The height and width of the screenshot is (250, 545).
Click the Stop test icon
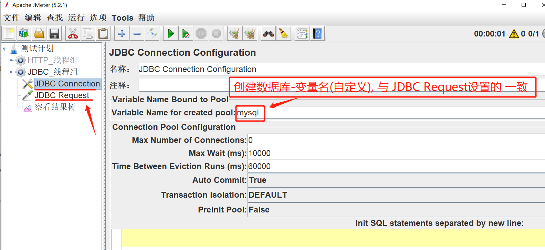pos(201,33)
